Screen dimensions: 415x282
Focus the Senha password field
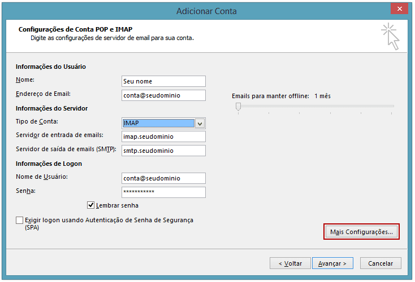click(163, 192)
